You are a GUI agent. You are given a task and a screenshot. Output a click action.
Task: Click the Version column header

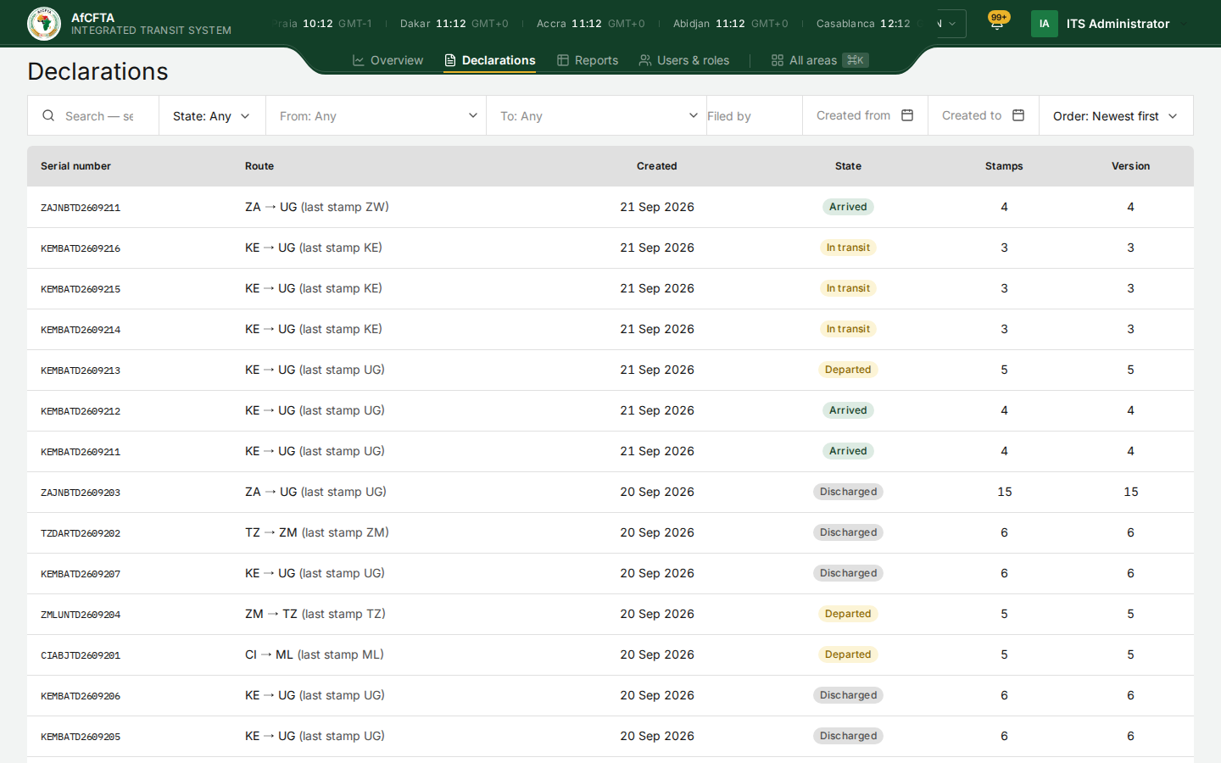point(1130,166)
